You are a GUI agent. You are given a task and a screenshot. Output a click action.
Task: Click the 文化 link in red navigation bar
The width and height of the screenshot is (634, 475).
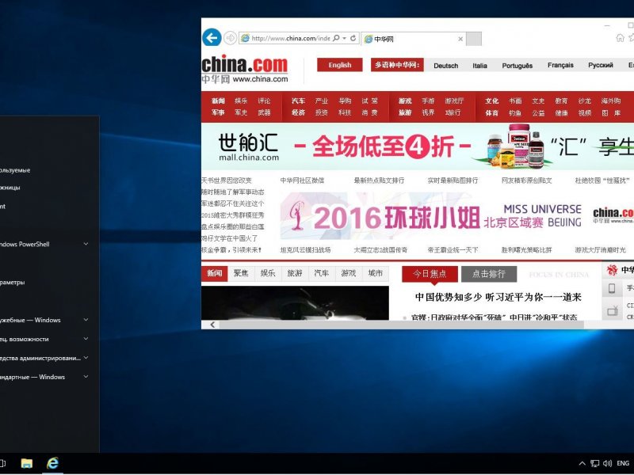tap(491, 101)
